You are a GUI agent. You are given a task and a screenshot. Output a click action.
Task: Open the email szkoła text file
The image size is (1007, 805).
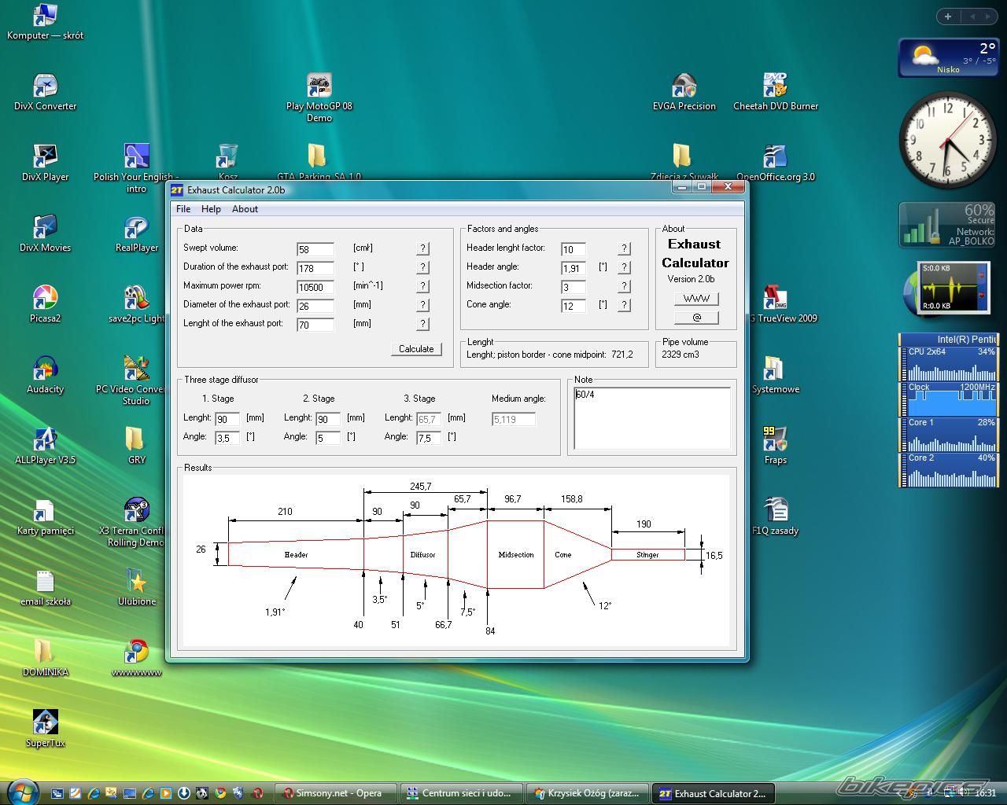45,588
